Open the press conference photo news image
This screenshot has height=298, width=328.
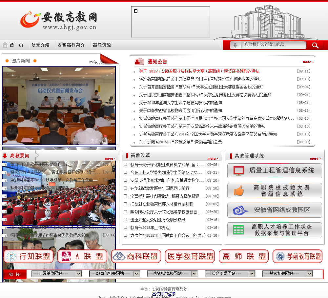(59, 106)
